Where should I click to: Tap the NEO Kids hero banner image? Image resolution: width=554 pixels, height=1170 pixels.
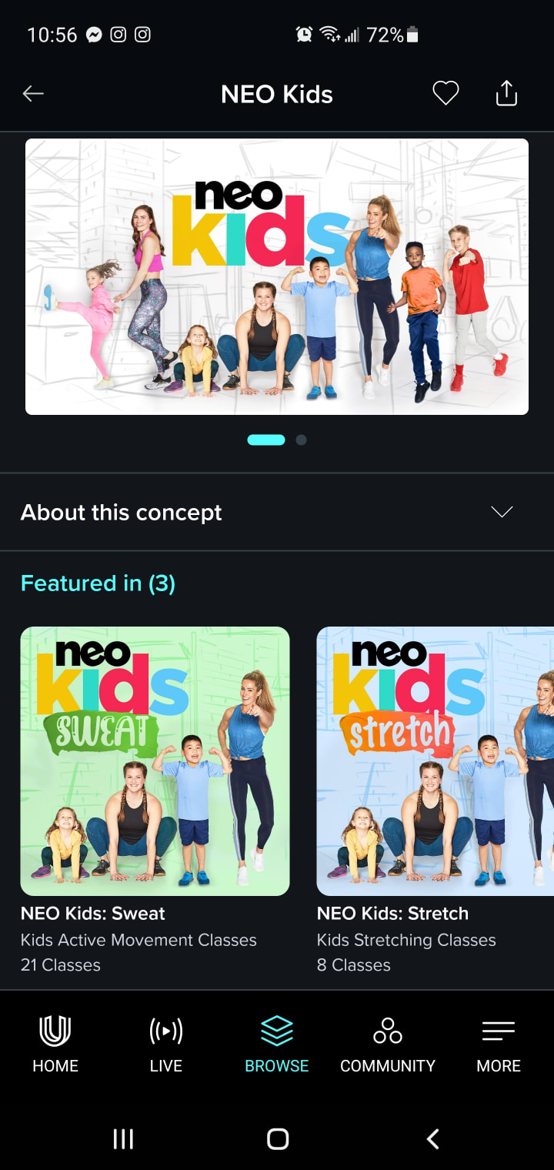point(277,277)
